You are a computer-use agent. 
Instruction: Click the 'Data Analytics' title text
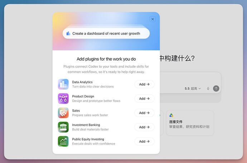82,82
